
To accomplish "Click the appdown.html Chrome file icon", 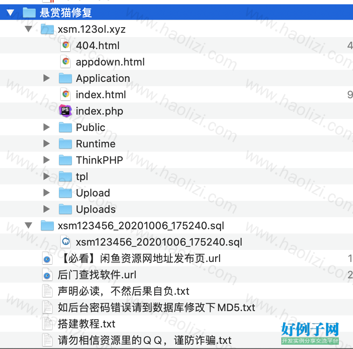I will tap(65, 62).
